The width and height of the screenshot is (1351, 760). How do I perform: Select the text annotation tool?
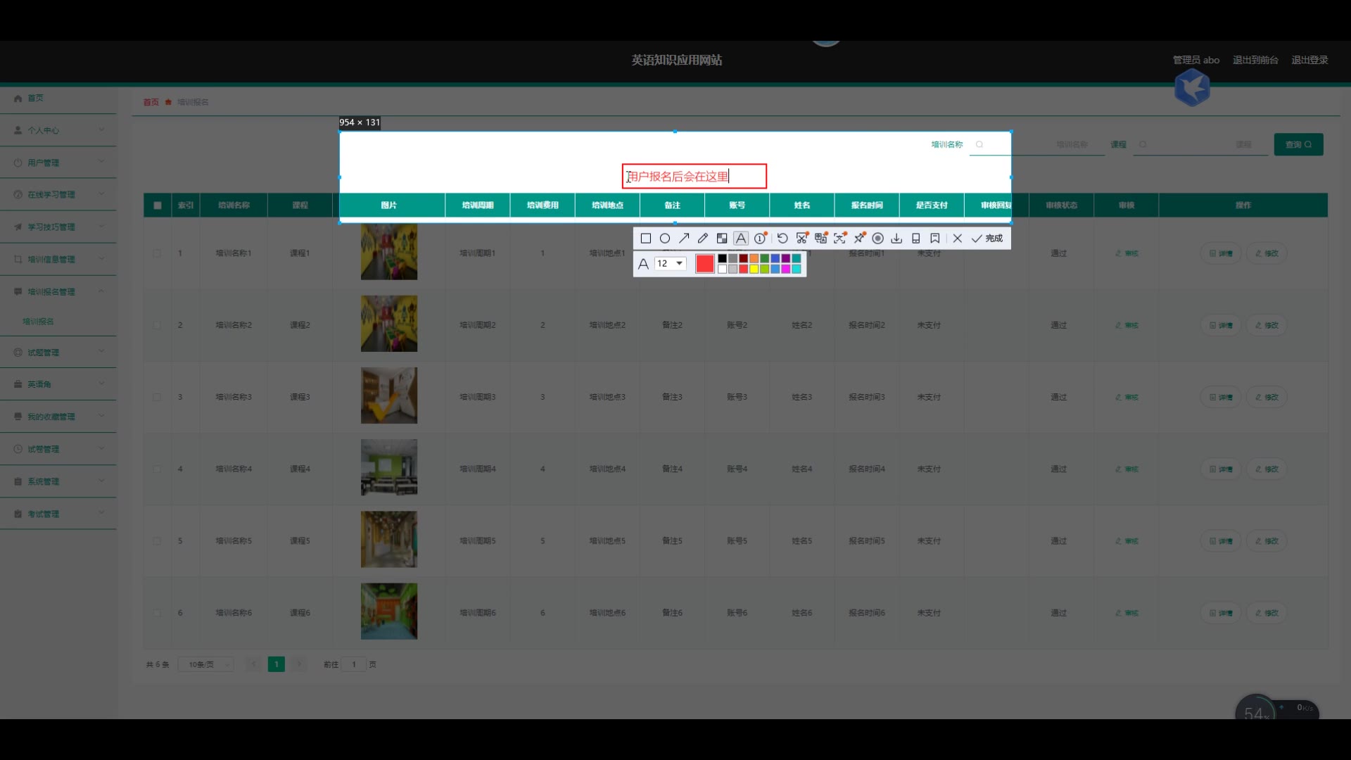pos(740,239)
